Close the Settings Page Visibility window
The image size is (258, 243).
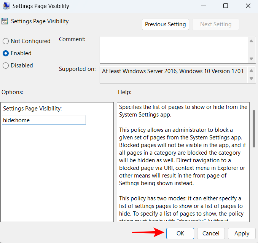tap(248, 6)
